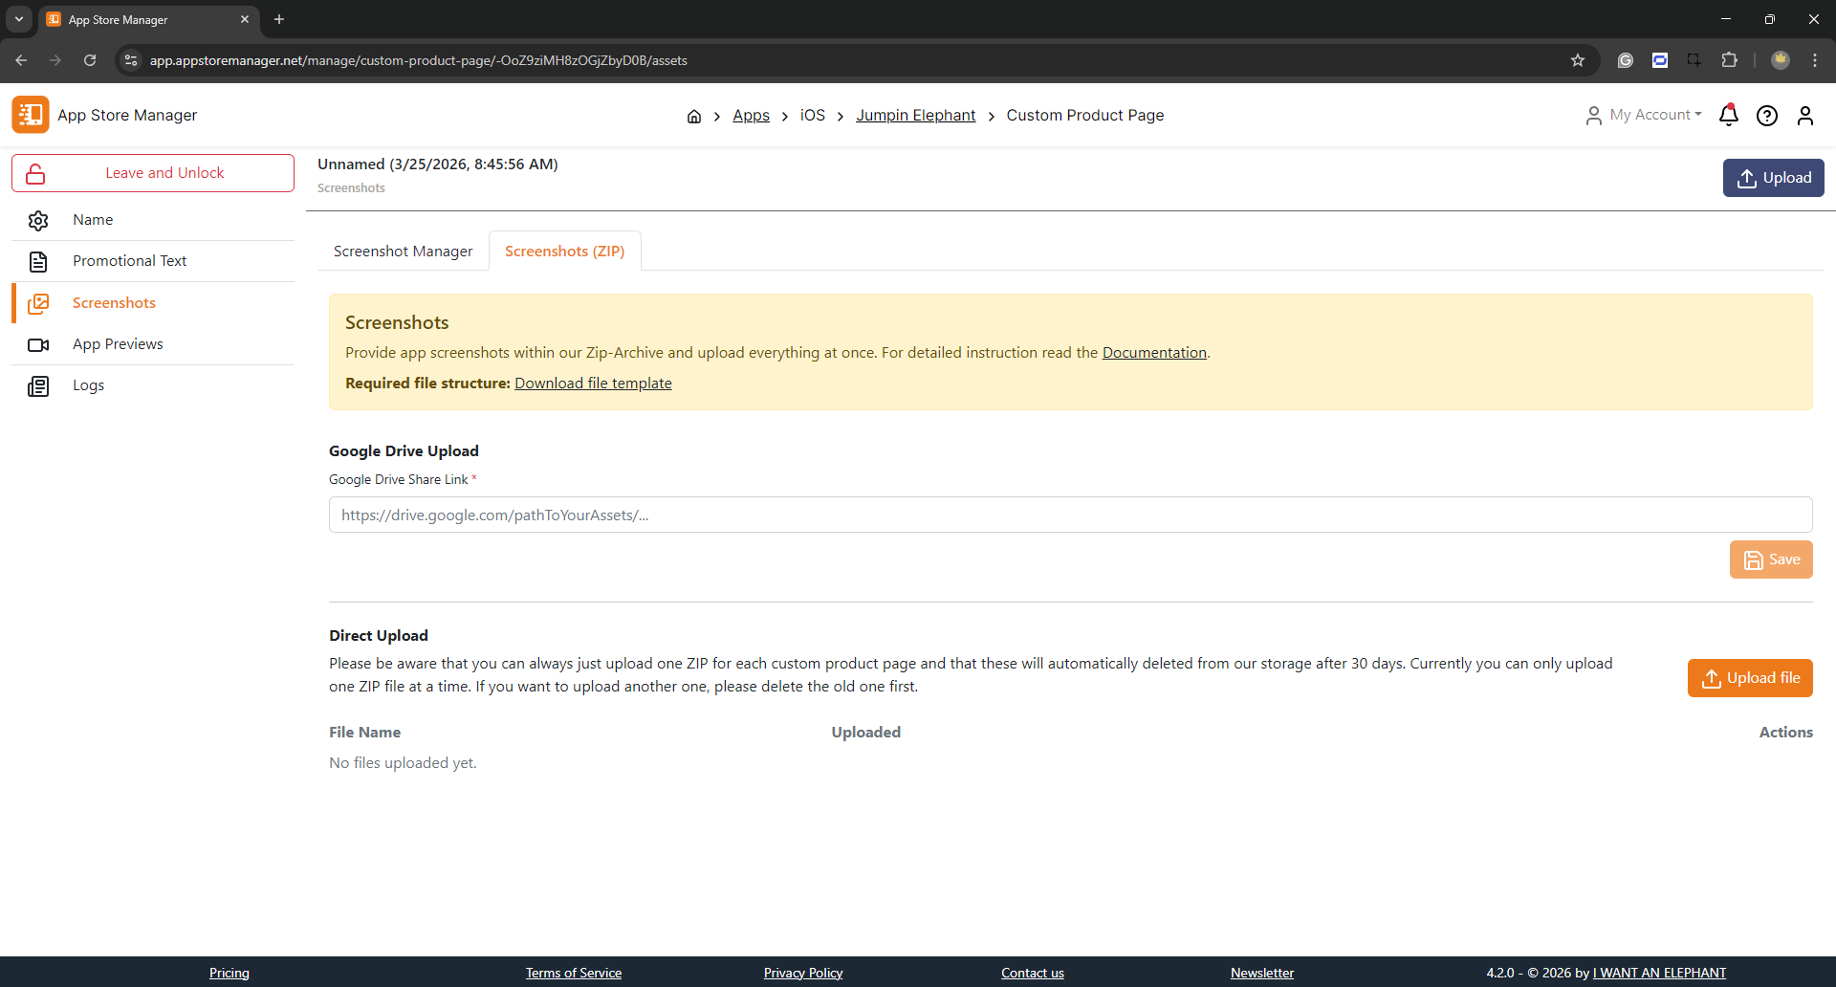Open browser extensions puzzle icon
The image size is (1836, 987).
coord(1729,60)
